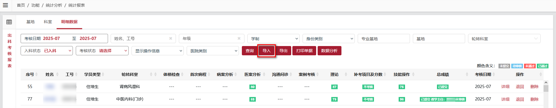Click the green 已通过 legend swatch
556x108 pixels.
tap(543, 66)
